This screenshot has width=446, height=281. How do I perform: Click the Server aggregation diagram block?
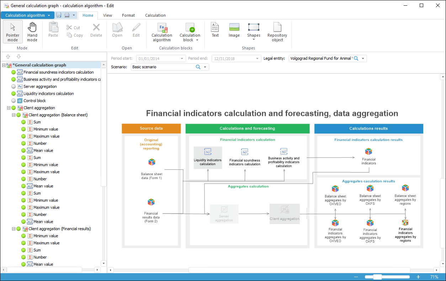[x=224, y=214]
